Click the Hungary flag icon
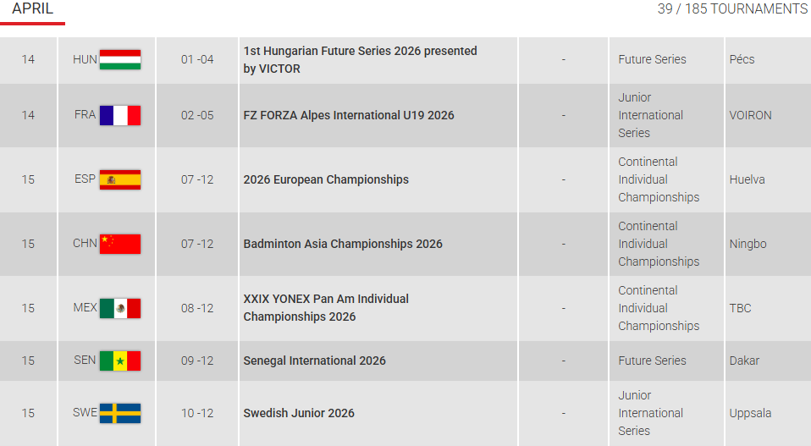The width and height of the screenshot is (811, 446). (x=119, y=59)
